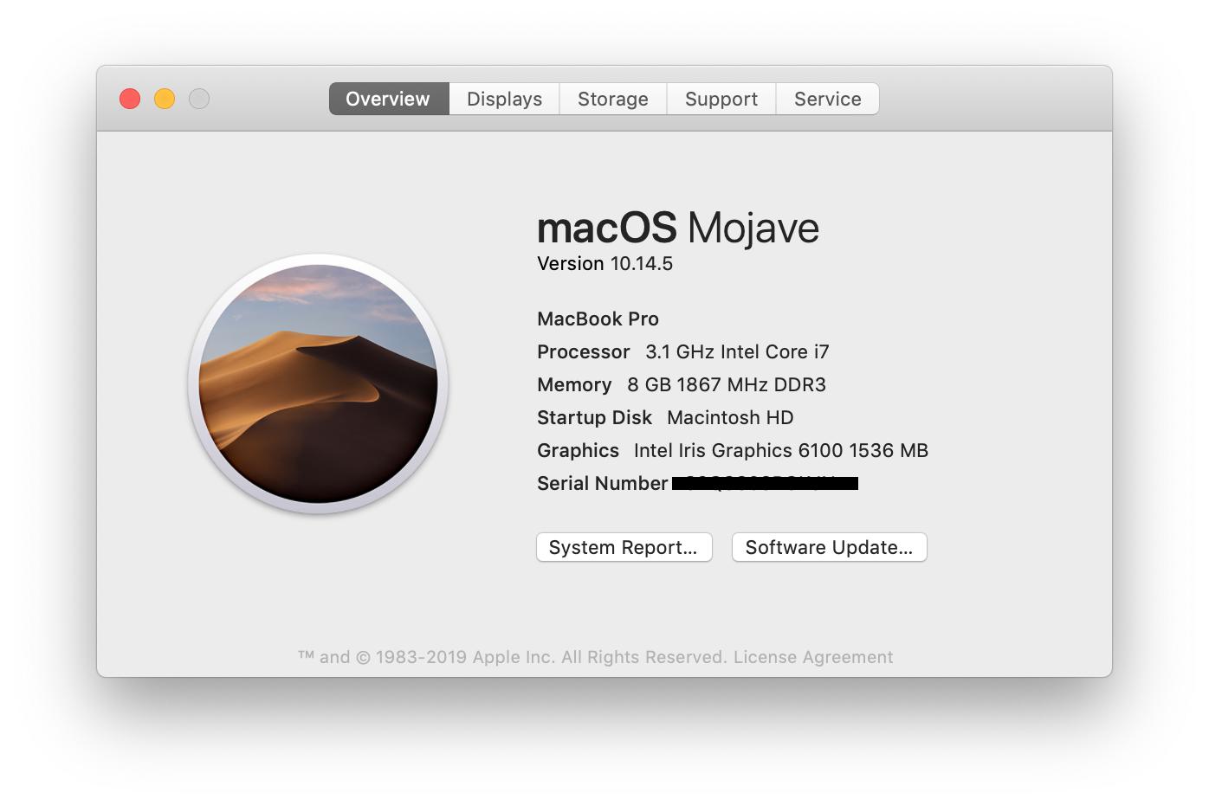Screen dimensions: 1209x805
Task: Click the 8 GB 1867 MHz DDR3 value
Action: 727,384
